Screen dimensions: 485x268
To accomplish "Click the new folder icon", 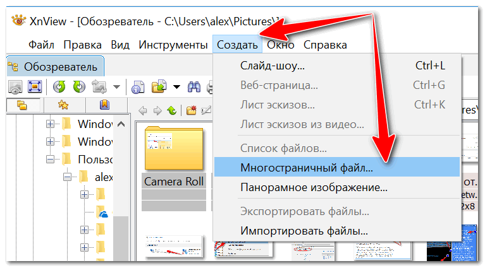I will pos(192,110).
